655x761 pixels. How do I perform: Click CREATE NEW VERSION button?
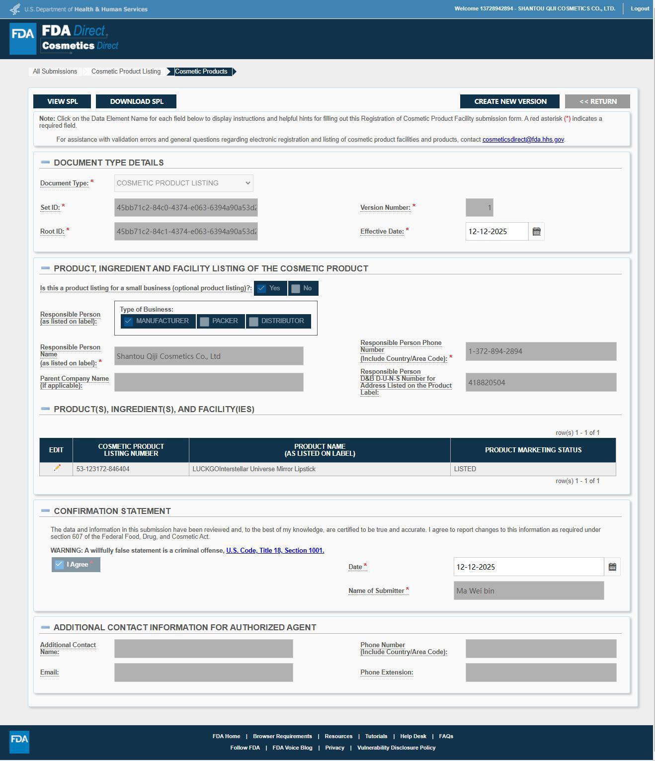click(x=510, y=101)
